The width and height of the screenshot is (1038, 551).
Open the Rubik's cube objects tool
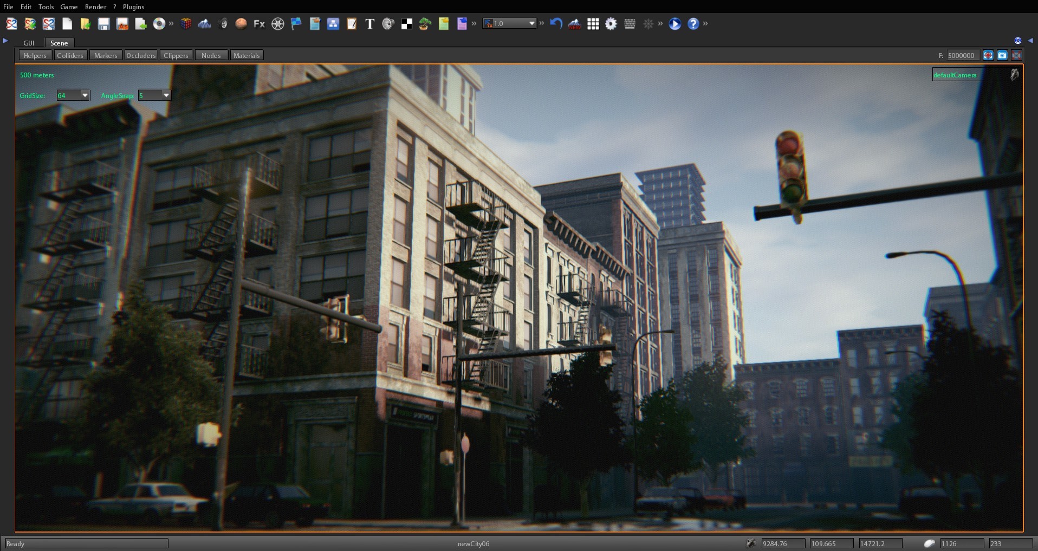tap(186, 24)
